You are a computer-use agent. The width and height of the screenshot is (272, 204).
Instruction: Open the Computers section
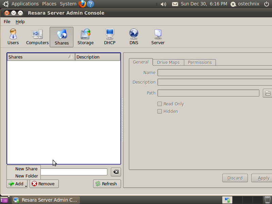click(37, 37)
